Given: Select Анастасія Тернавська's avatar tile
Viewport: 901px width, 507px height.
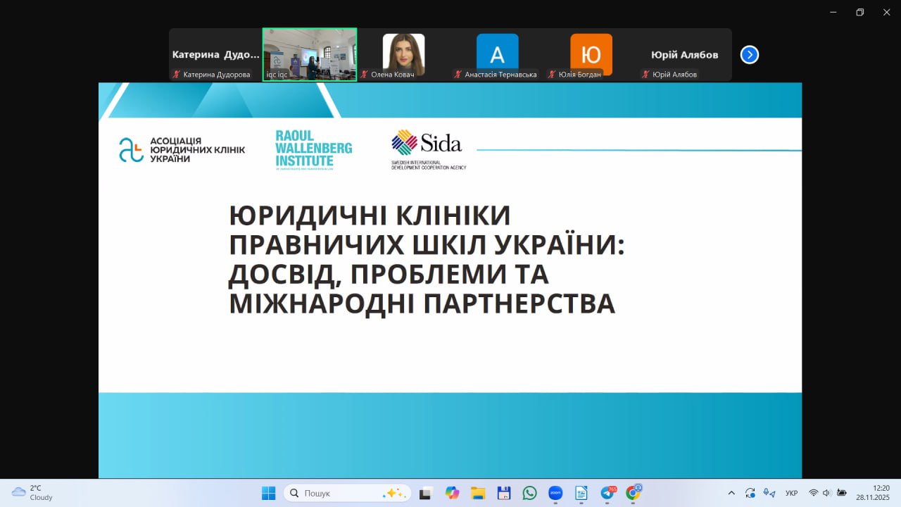Looking at the screenshot, I should [497, 54].
